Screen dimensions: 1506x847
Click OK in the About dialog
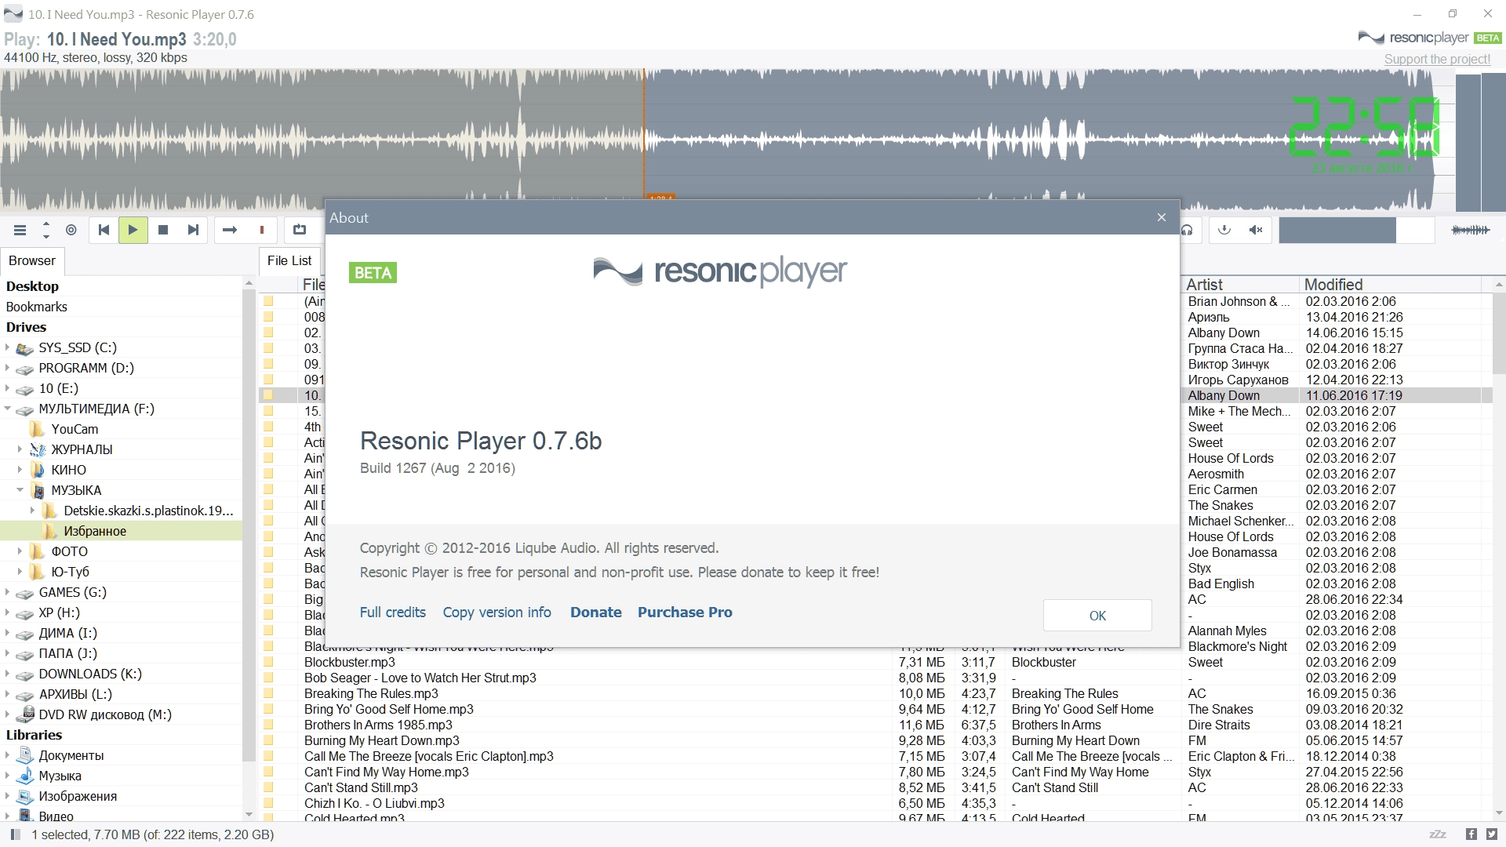click(x=1097, y=616)
